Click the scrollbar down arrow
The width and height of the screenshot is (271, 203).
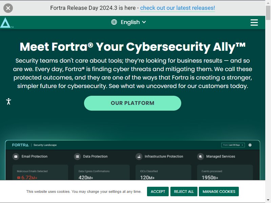pyautogui.click(x=268, y=200)
